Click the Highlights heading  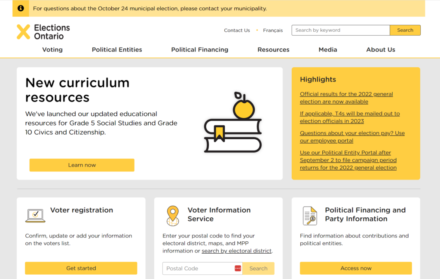pyautogui.click(x=318, y=79)
